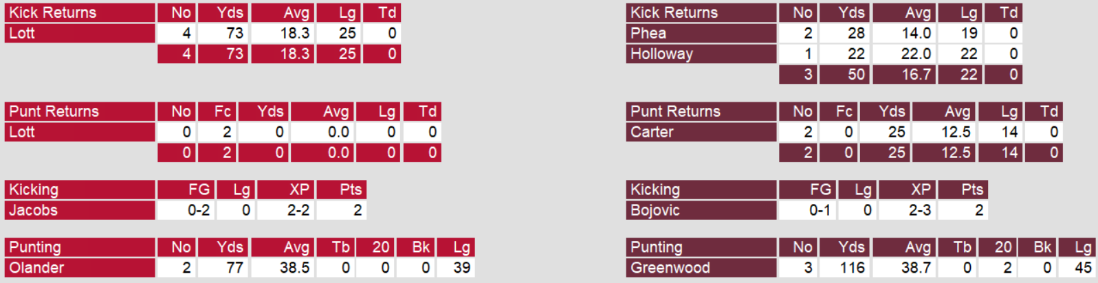1098x283 pixels.
Task: Click Jacobs' 0-2 field goal cell
Action: [x=199, y=210]
